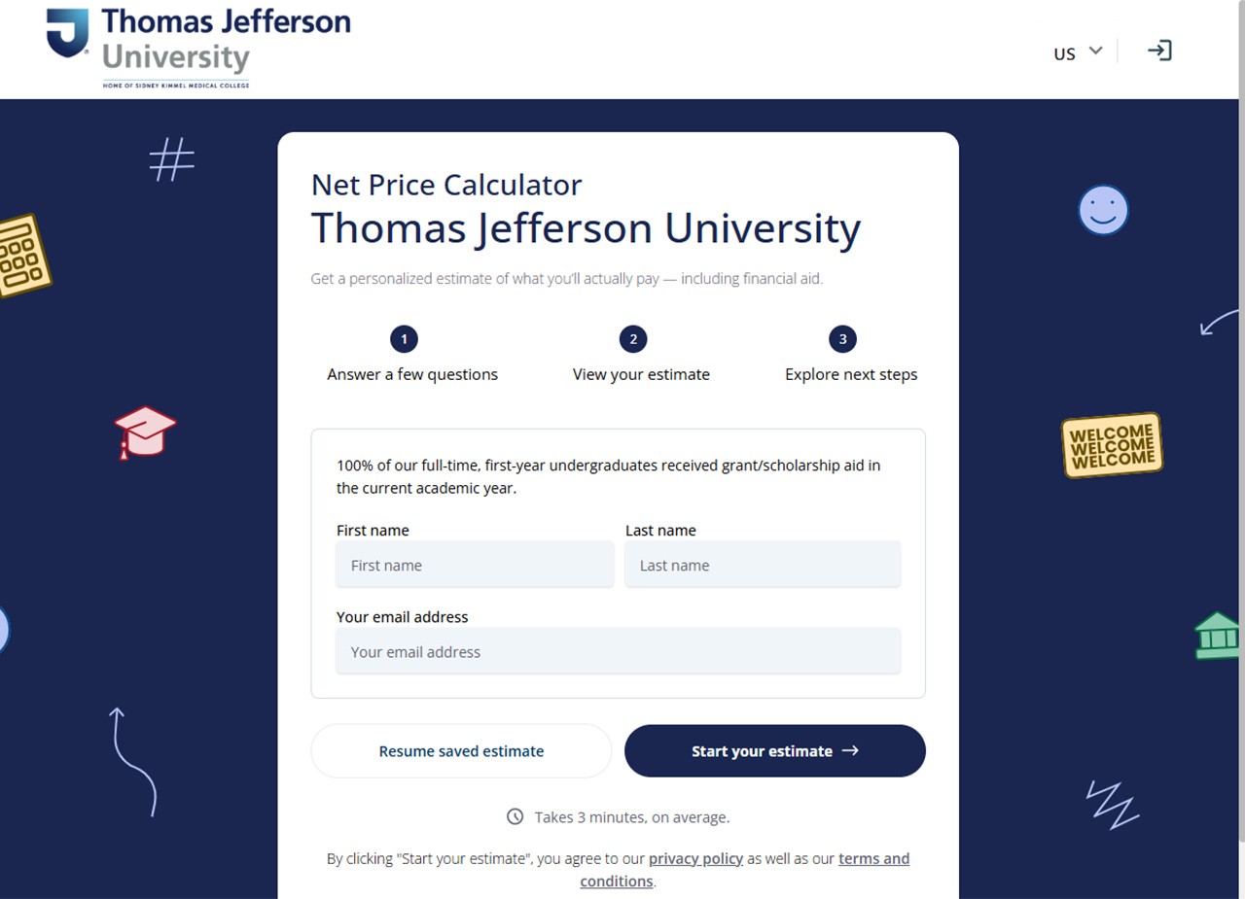This screenshot has height=899, width=1245.
Task: Click the Resume saved estimate button
Action: (461, 750)
